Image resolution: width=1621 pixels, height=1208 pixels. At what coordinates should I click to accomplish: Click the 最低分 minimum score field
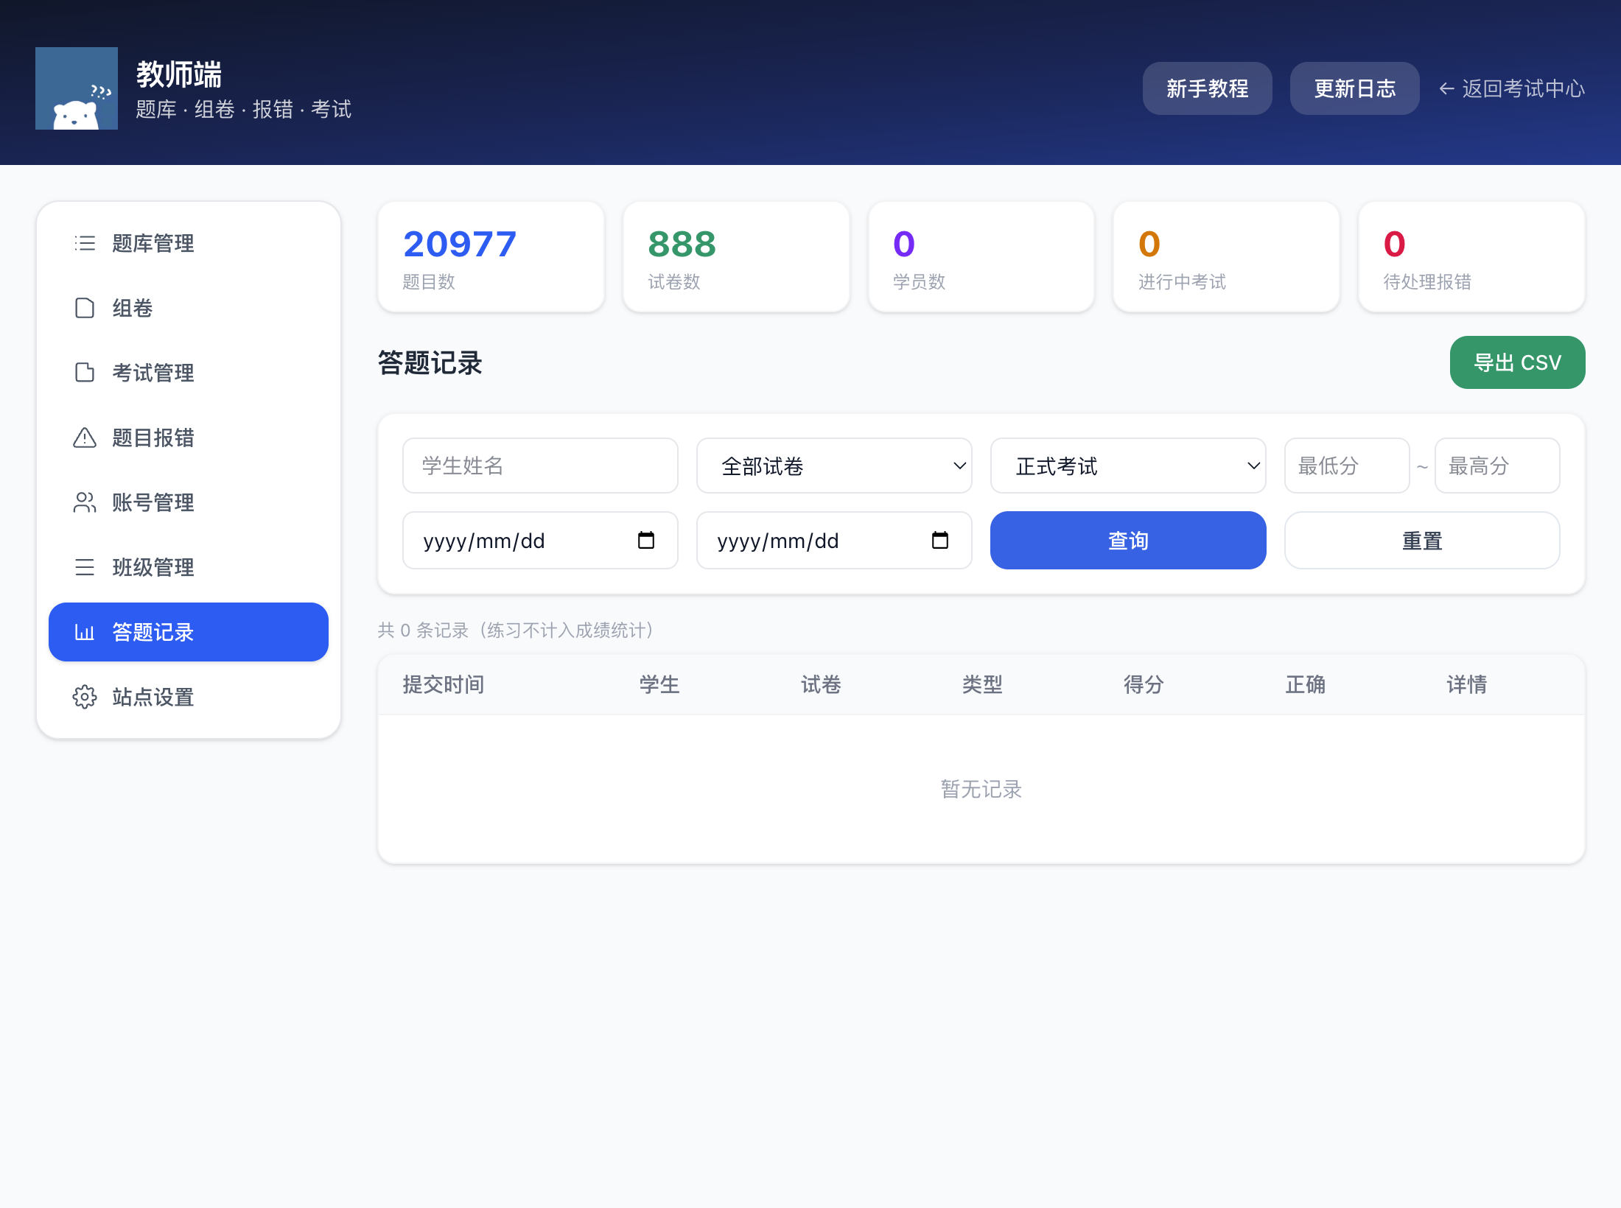1347,466
